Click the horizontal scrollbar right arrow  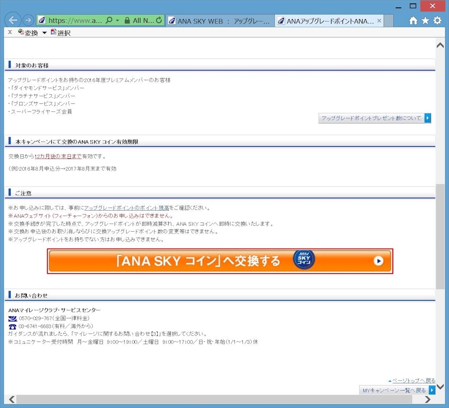(x=428, y=399)
